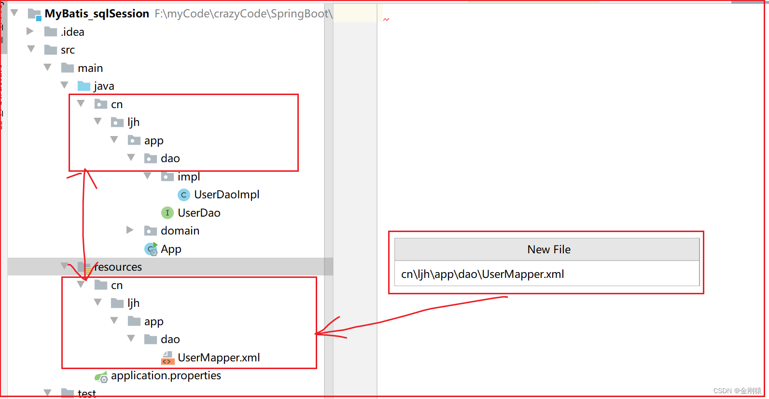Collapse the dao package arrow under java
This screenshot has width=769, height=399.
tap(131, 157)
